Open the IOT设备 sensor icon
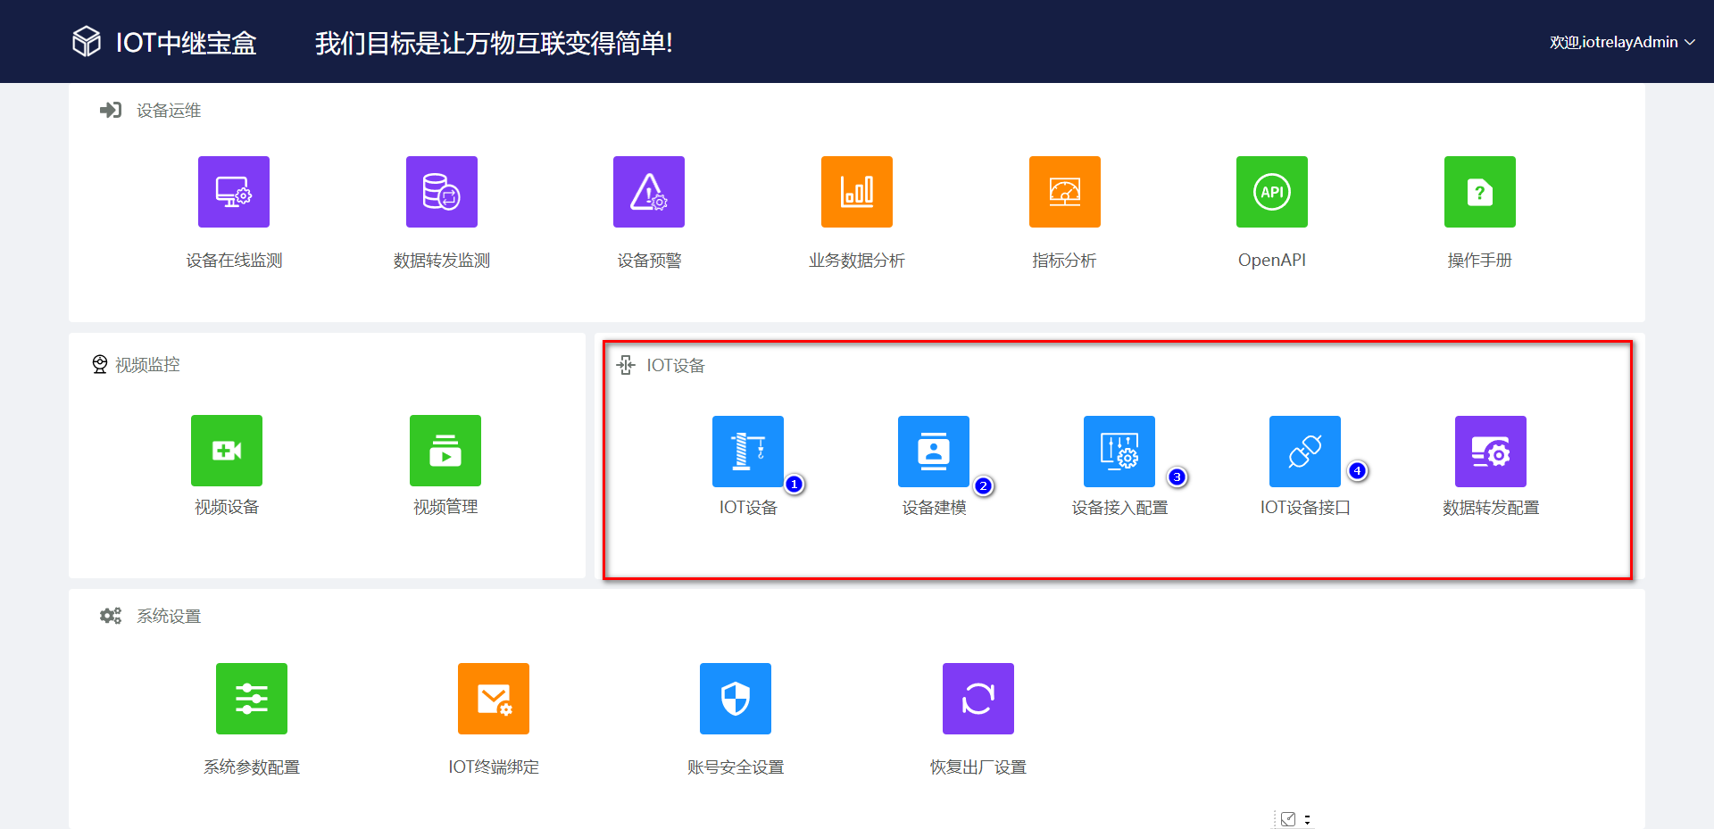 [747, 452]
